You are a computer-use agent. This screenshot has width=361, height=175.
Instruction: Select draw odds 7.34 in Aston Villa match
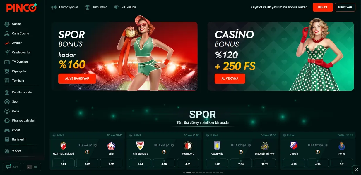point(241,163)
